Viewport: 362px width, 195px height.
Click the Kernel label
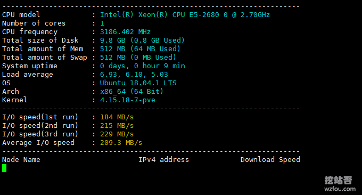tap(15, 100)
